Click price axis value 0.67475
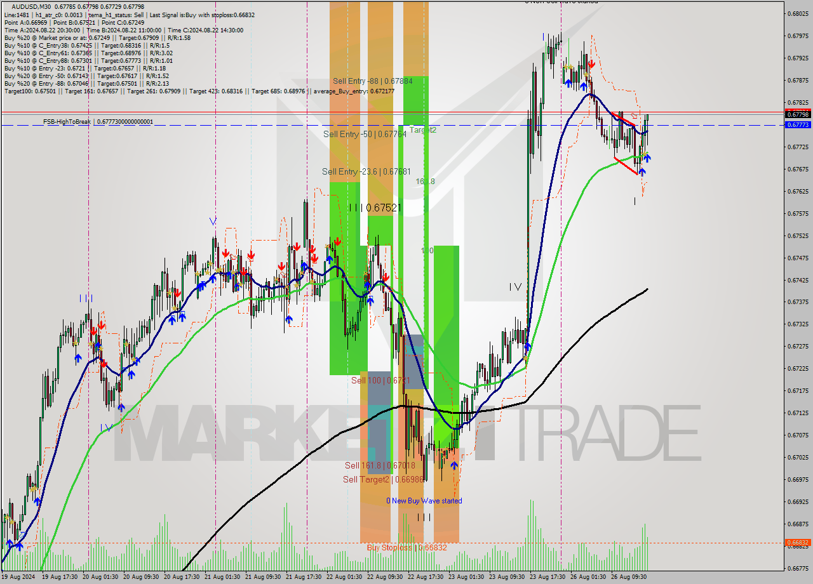The width and height of the screenshot is (813, 584). pos(798,258)
